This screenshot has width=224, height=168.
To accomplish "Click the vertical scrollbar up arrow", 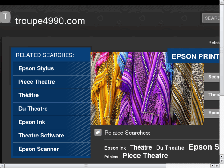I will [x=222, y=2].
